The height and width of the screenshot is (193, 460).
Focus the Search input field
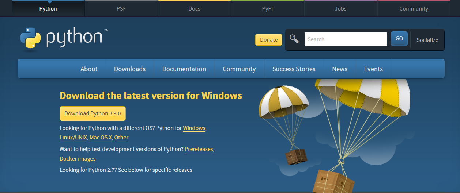click(x=346, y=39)
